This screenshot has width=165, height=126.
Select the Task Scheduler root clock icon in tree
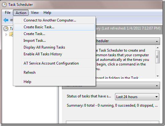point(6,29)
